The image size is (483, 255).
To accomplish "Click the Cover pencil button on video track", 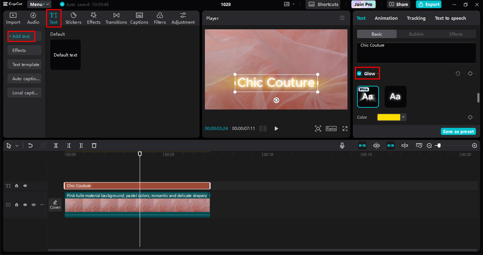I will (x=55, y=205).
